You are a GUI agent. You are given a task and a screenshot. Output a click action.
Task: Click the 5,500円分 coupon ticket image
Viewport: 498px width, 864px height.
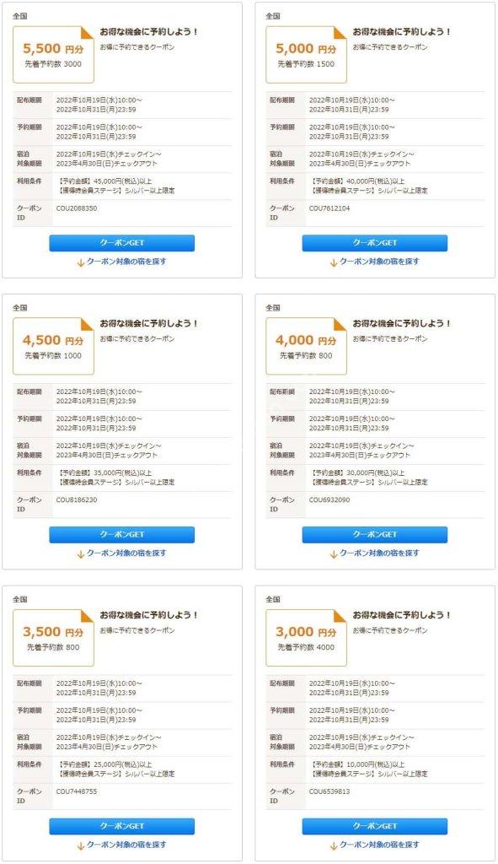tap(53, 55)
